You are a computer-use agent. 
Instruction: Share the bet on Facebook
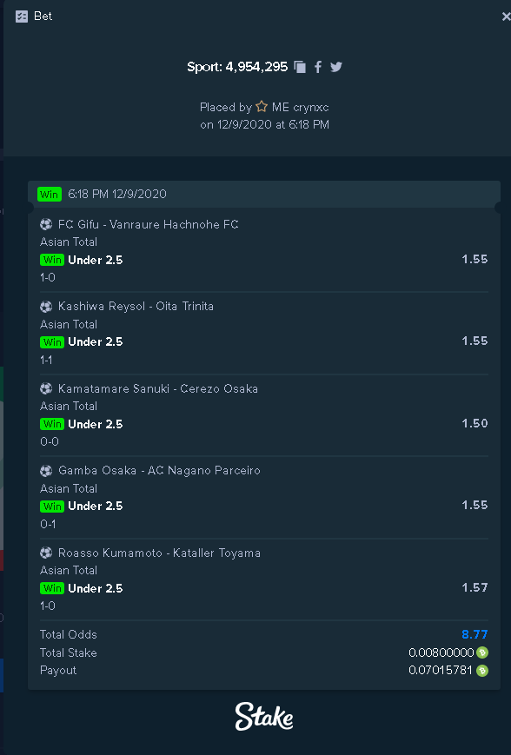click(x=318, y=67)
